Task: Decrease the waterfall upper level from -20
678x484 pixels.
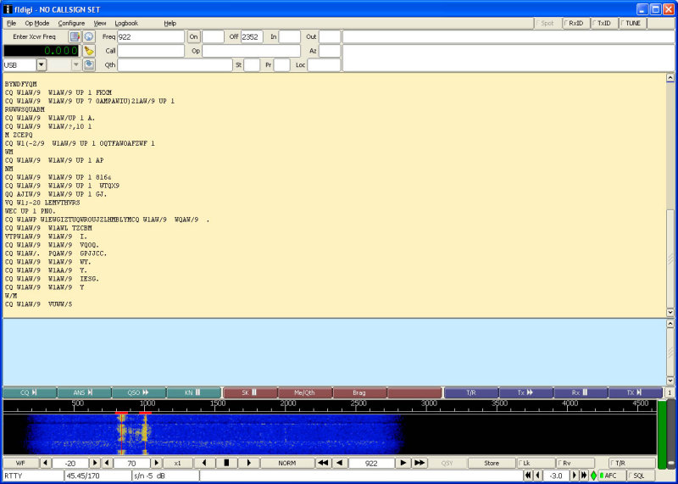Action: 46,464
